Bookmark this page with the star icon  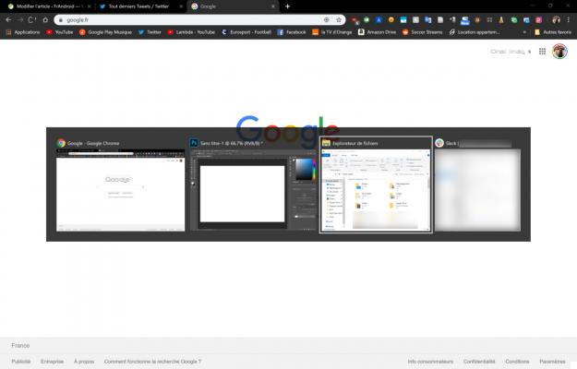tap(339, 20)
